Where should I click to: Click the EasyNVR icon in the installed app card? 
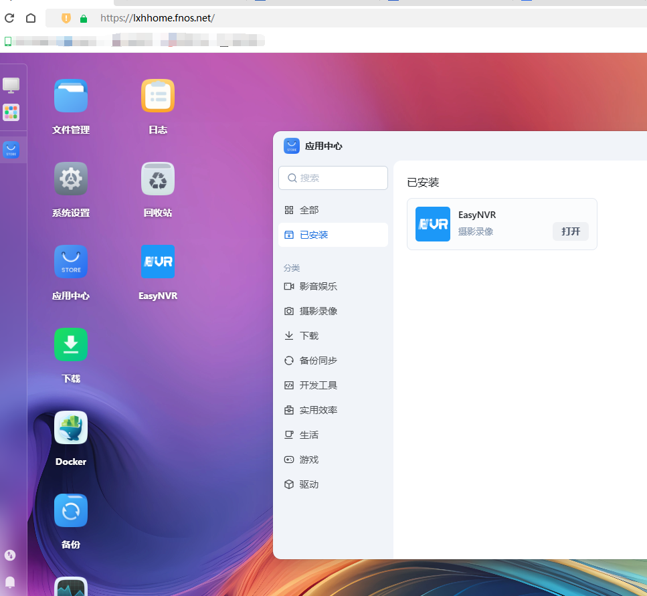point(432,224)
